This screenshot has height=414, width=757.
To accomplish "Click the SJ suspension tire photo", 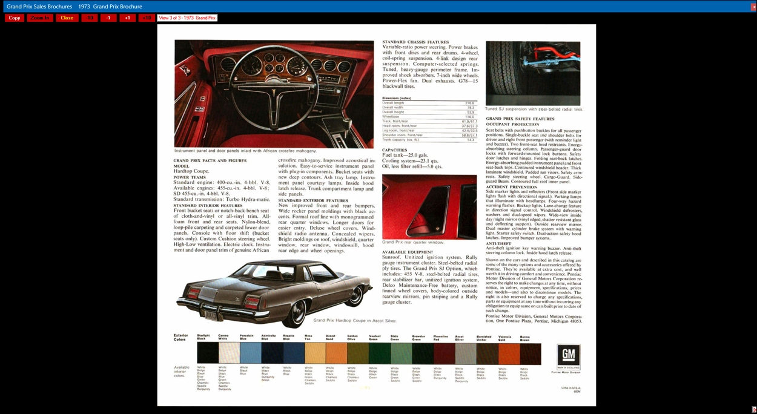I will 532,73.
